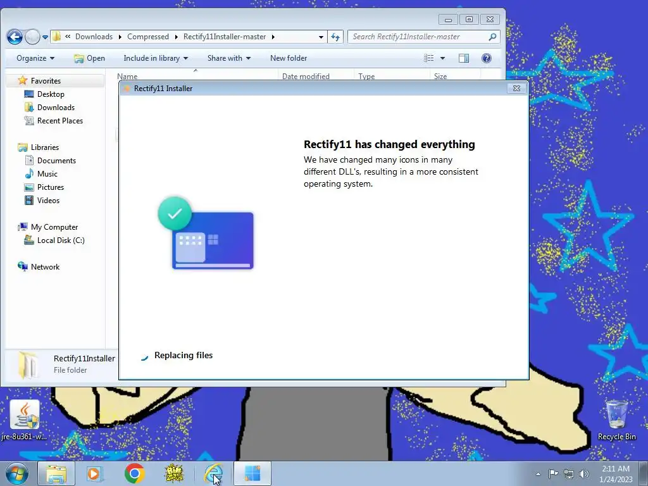Screen dimensions: 648x486
Task: Click Open in Explorer toolbar
Action: click(89, 58)
